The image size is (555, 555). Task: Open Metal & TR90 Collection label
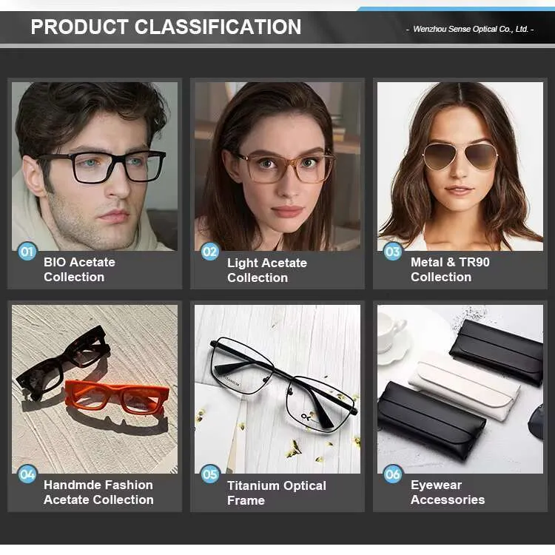(x=450, y=269)
